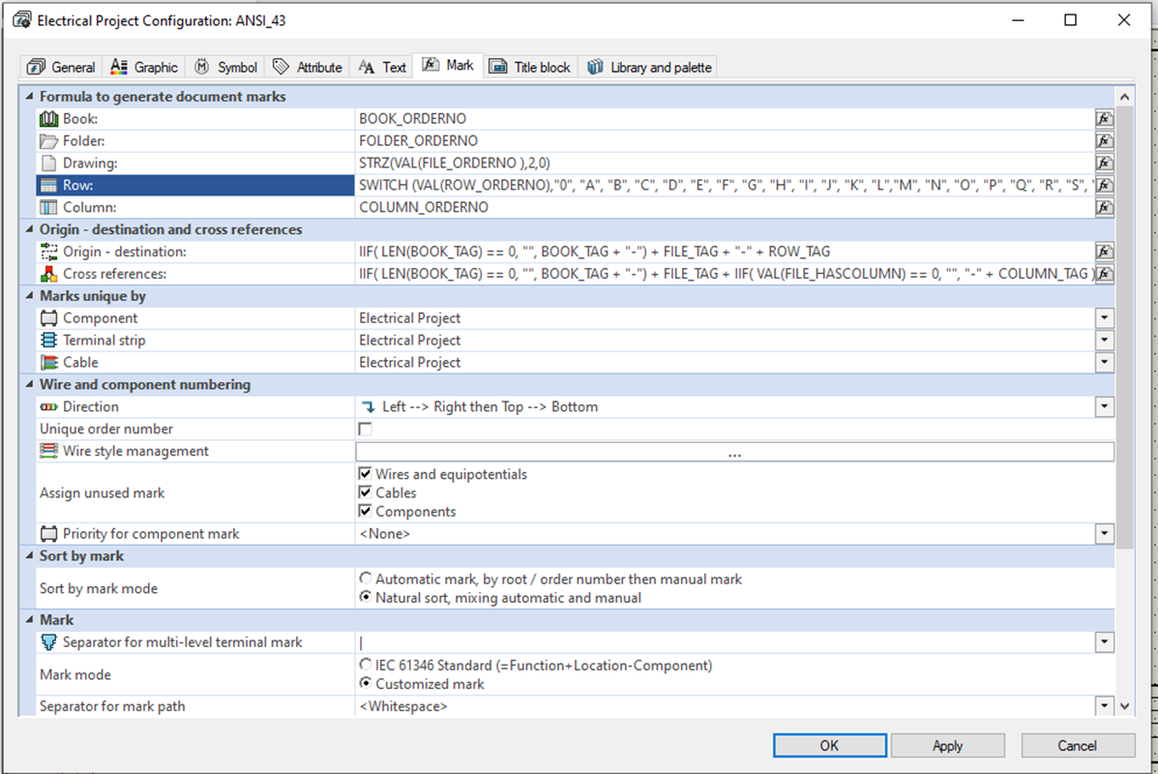This screenshot has width=1158, height=774.
Task: Open the Priority for component mark dropdown
Action: tap(1104, 533)
